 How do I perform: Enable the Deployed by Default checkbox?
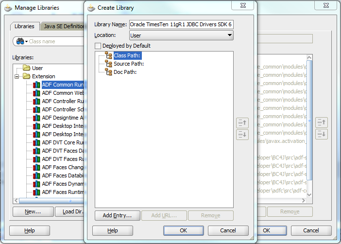[98, 46]
